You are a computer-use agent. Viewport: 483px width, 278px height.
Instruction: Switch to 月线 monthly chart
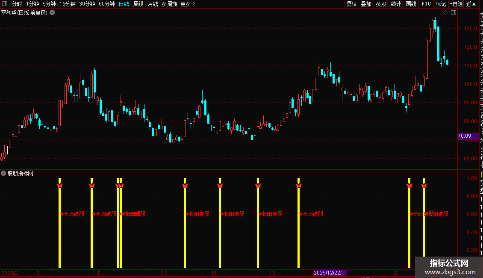point(153,4)
